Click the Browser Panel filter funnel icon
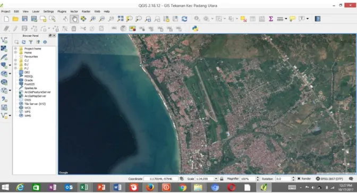The height and width of the screenshot is (193, 357). point(31,42)
